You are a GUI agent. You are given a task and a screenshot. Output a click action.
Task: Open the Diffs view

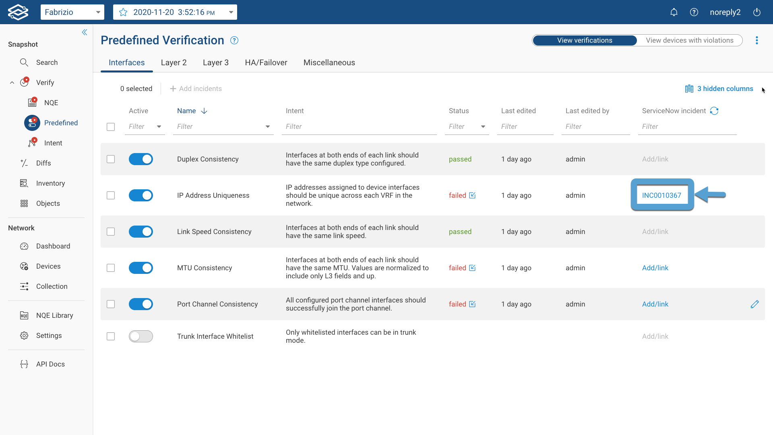coord(44,163)
